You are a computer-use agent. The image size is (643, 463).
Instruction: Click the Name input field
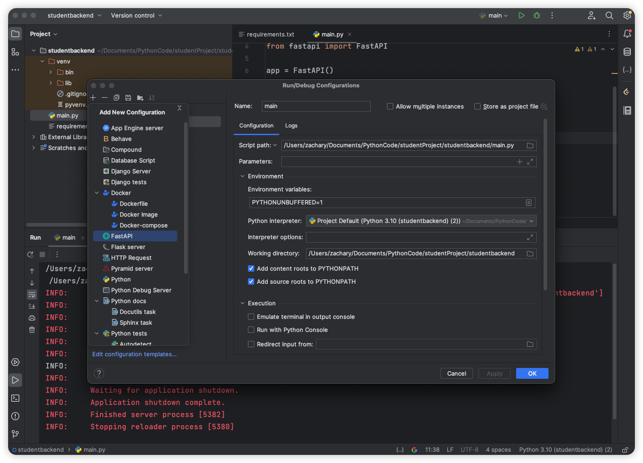pyautogui.click(x=316, y=106)
